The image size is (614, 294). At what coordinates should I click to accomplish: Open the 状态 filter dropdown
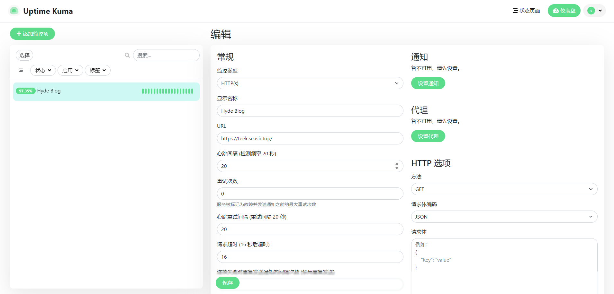click(43, 70)
